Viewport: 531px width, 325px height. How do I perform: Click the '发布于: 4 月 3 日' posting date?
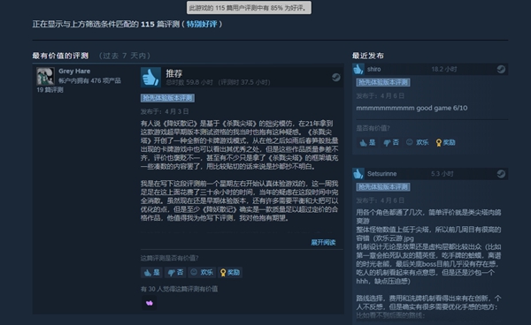click(165, 111)
